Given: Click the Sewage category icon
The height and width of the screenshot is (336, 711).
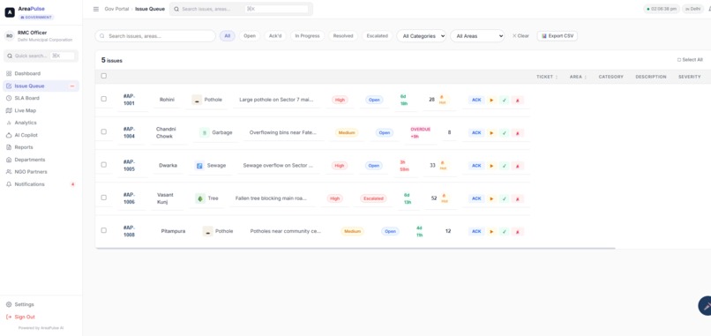Looking at the screenshot, I should (199, 166).
